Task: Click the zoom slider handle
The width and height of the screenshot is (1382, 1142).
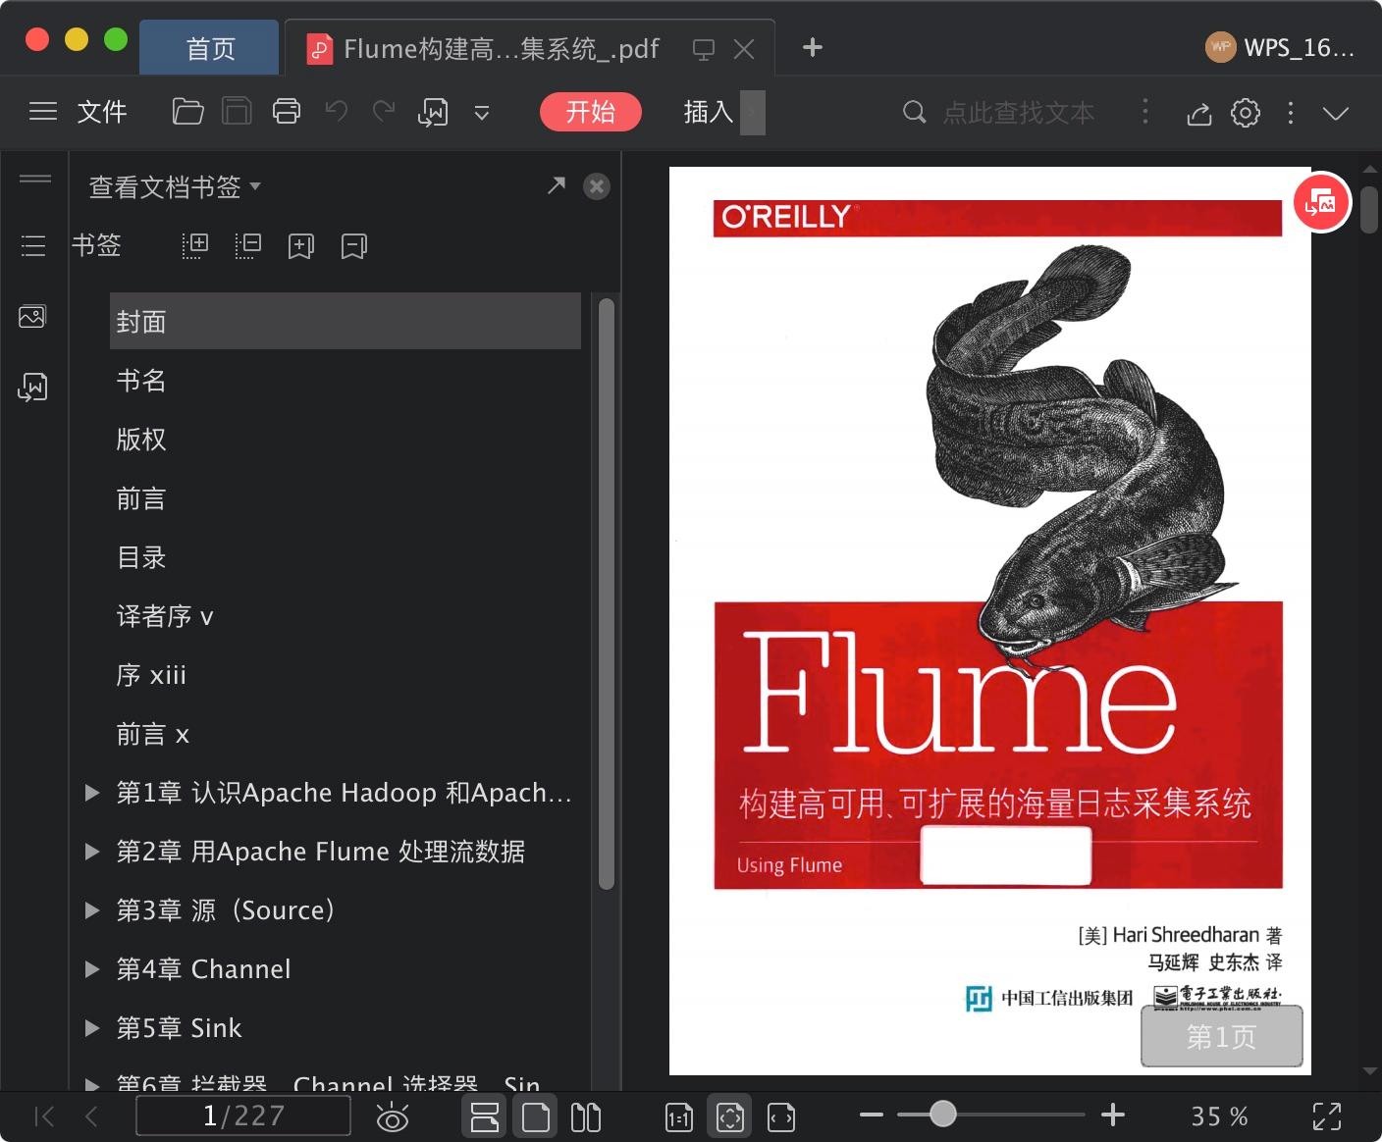Action: click(x=943, y=1114)
